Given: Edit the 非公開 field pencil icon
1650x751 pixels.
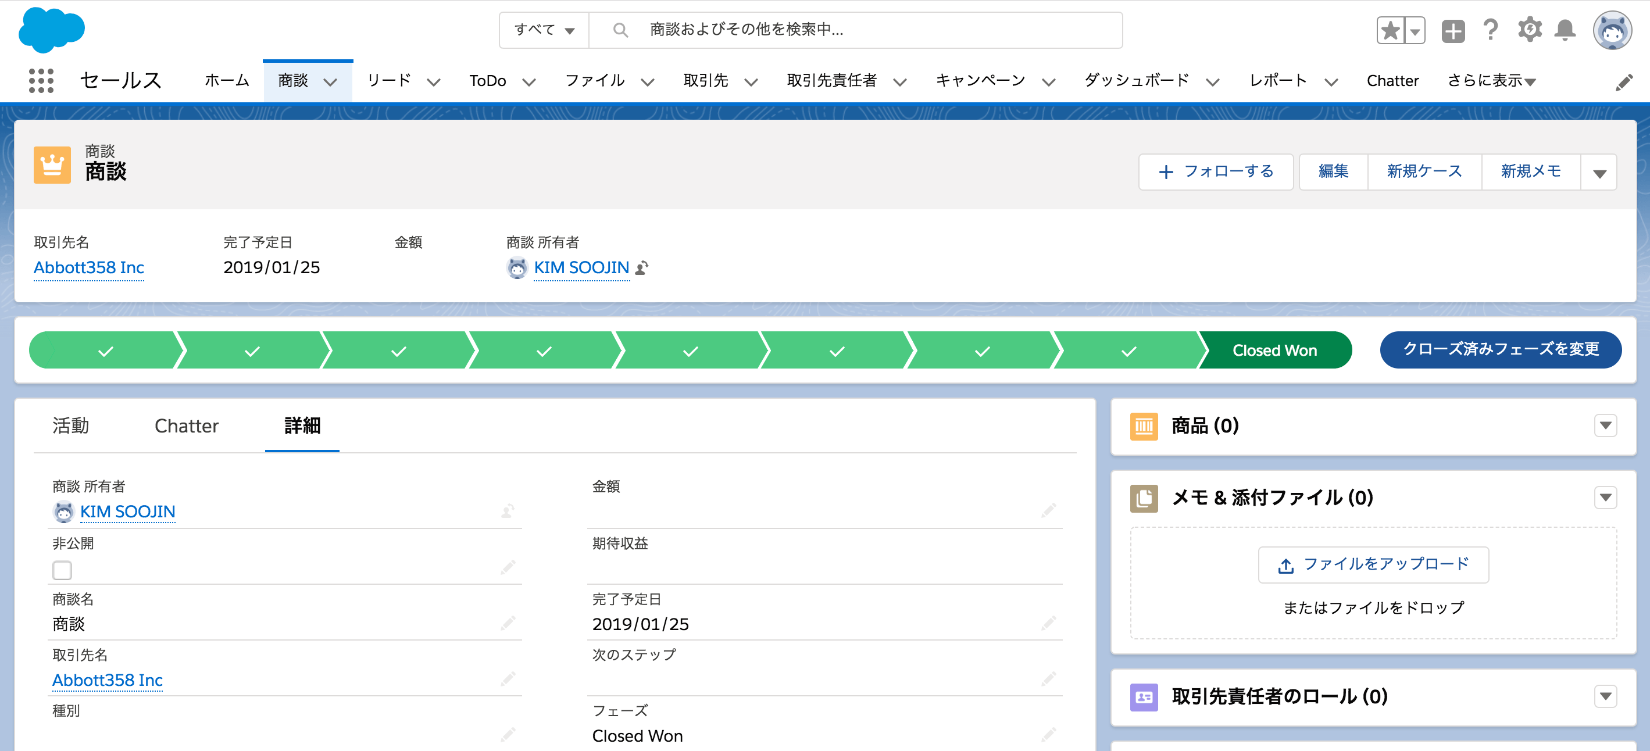Looking at the screenshot, I should pyautogui.click(x=508, y=567).
